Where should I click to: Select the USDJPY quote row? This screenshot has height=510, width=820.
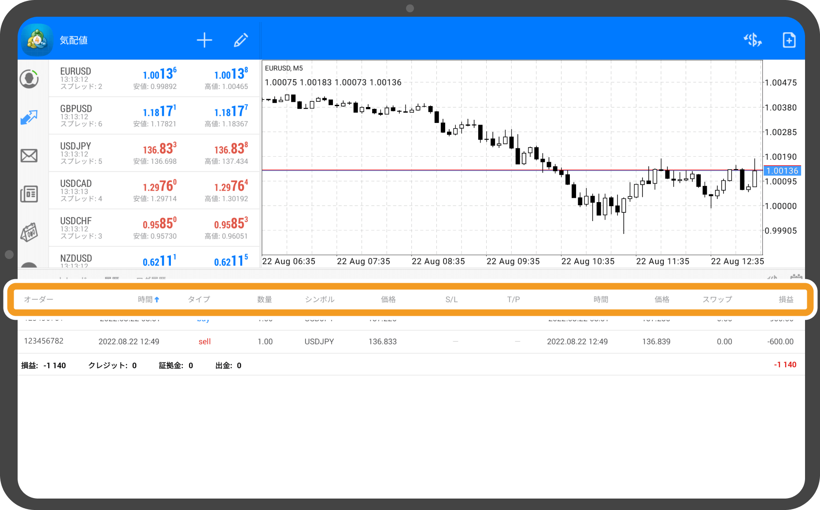tap(154, 153)
